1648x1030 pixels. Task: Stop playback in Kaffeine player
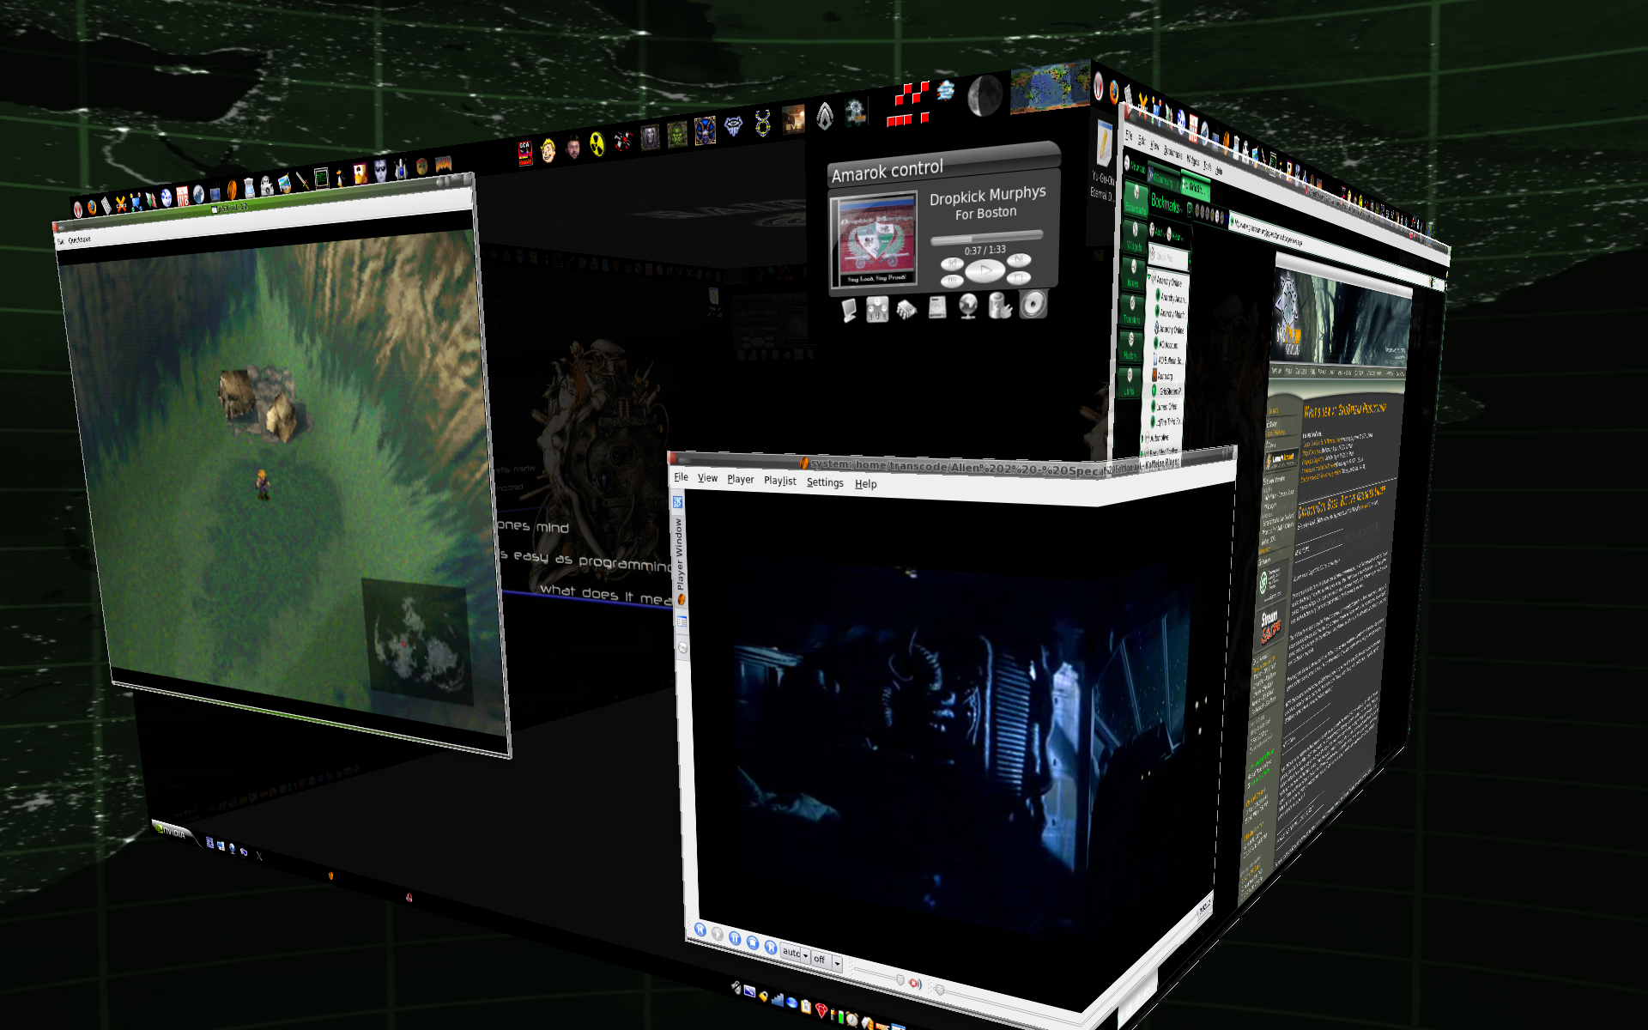pyautogui.click(x=753, y=942)
